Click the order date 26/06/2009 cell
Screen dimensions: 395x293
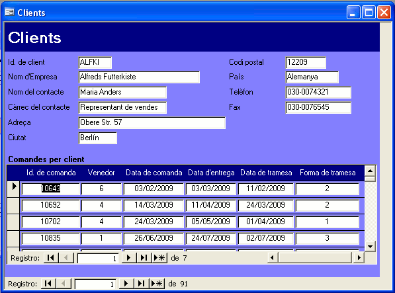(154, 238)
